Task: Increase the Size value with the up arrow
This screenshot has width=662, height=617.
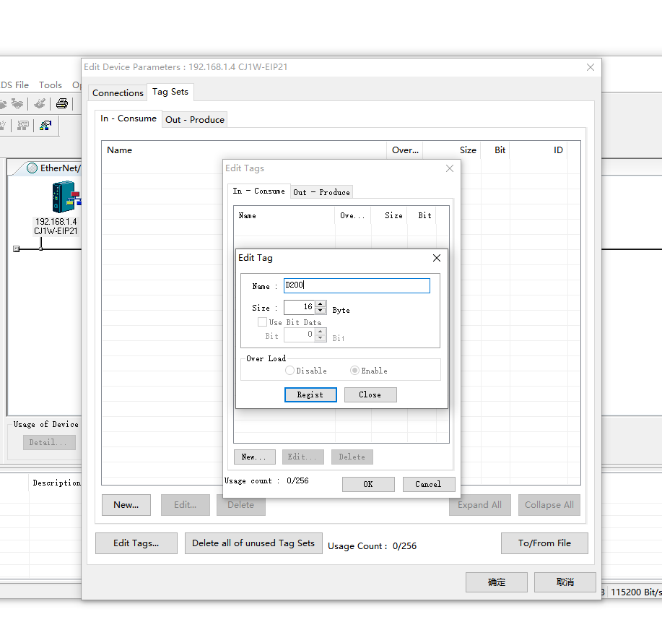Action: 321,304
